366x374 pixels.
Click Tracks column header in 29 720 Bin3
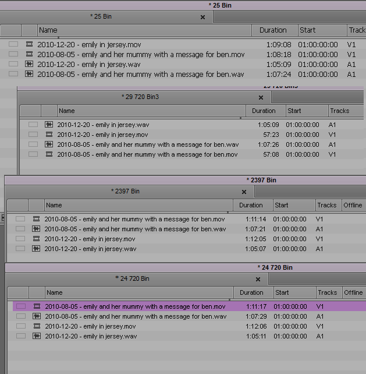tap(346, 111)
